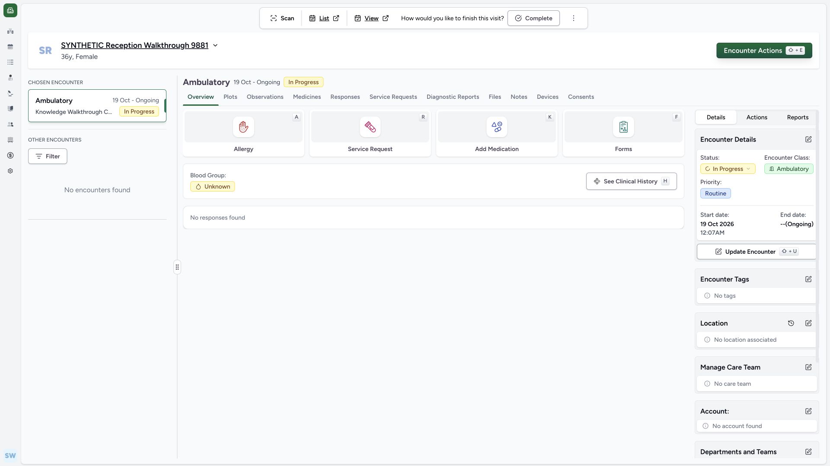This screenshot has height=466, width=830.
Task: Switch to the Observations tab
Action: point(265,97)
